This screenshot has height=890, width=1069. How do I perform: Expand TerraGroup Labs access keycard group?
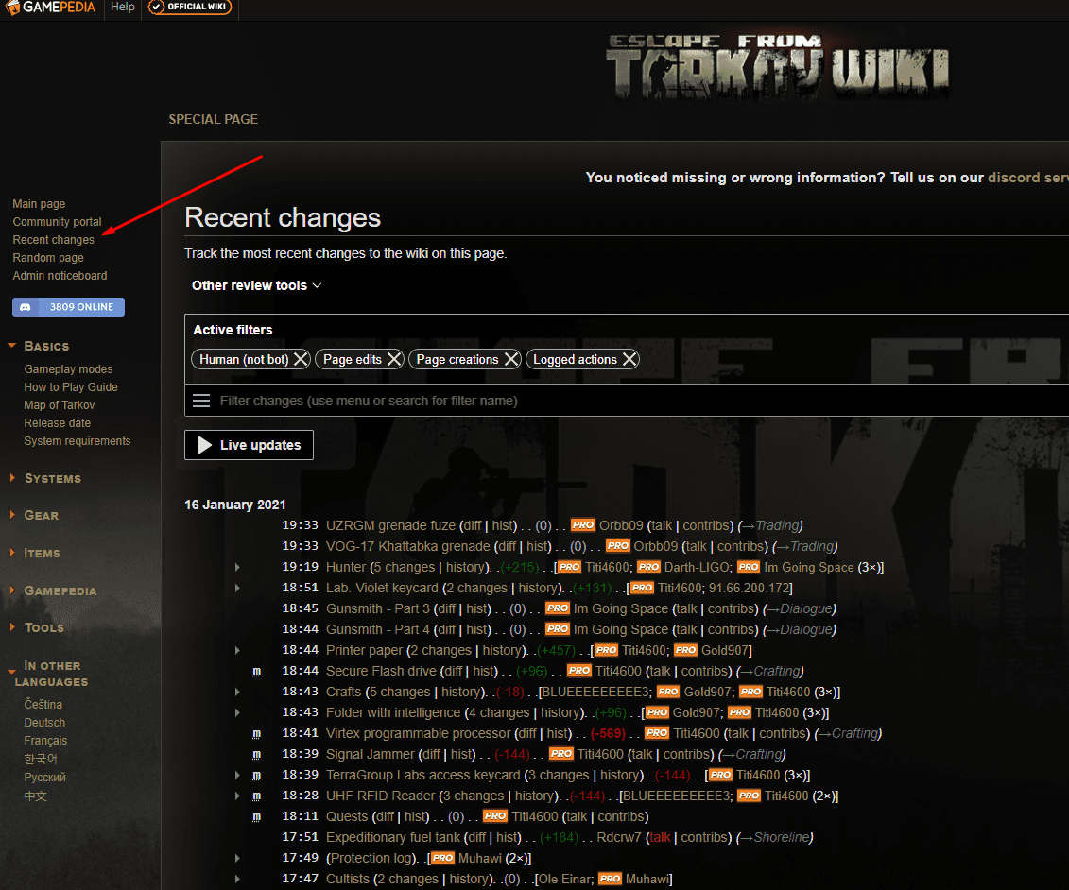tap(237, 775)
